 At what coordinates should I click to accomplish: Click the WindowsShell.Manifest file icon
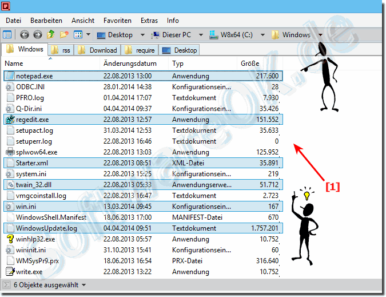coord(10,217)
